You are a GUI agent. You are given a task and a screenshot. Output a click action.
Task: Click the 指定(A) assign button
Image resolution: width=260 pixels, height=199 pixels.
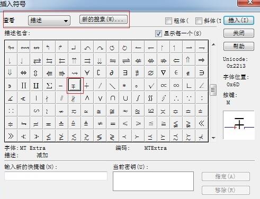click(226, 177)
